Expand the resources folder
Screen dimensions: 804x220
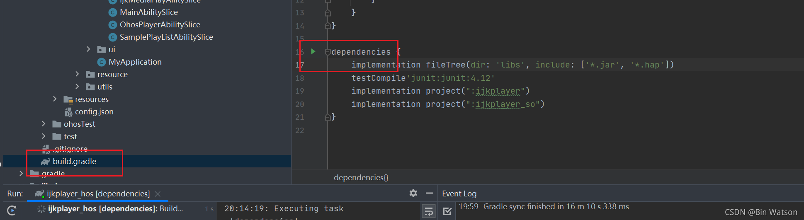[x=55, y=99]
